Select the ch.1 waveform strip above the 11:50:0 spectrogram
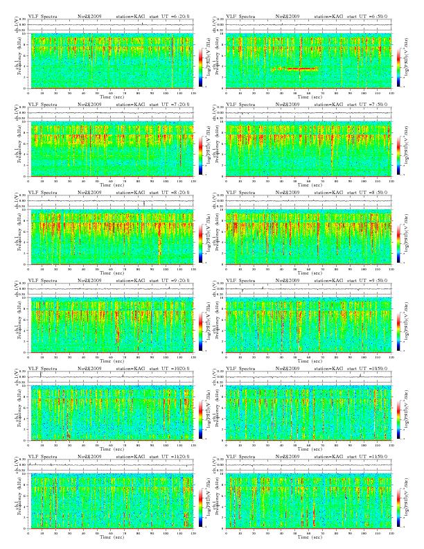Image resolution: width=424 pixels, height=549 pixels. (308, 465)
